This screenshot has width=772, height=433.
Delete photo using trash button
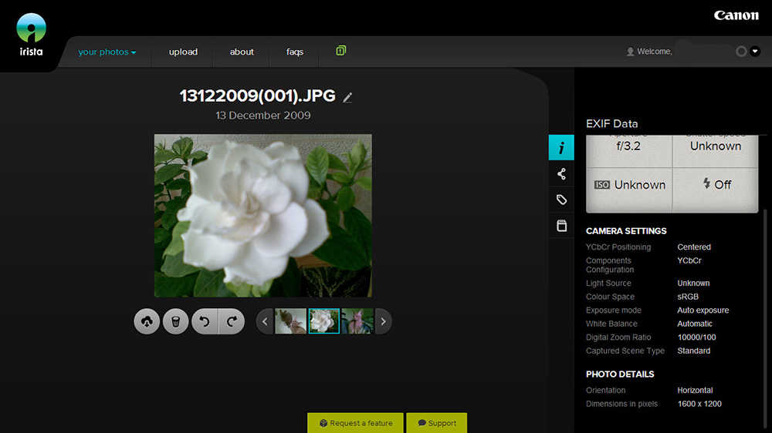(176, 321)
